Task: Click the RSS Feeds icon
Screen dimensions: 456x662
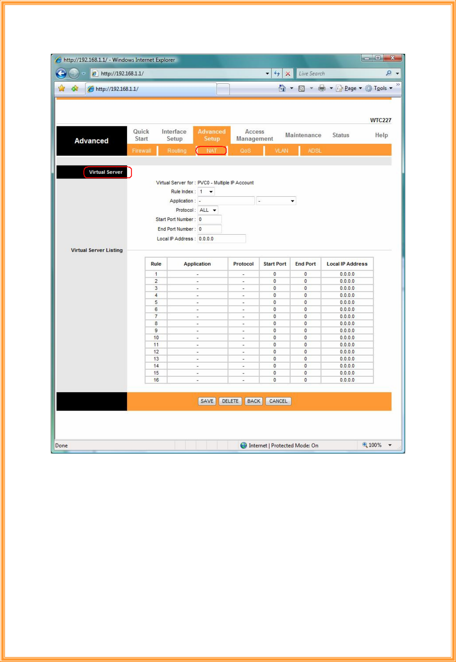Action: click(302, 88)
